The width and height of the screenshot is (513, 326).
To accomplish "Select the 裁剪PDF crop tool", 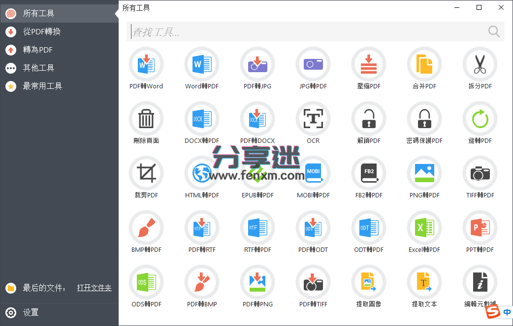I will pos(146,178).
